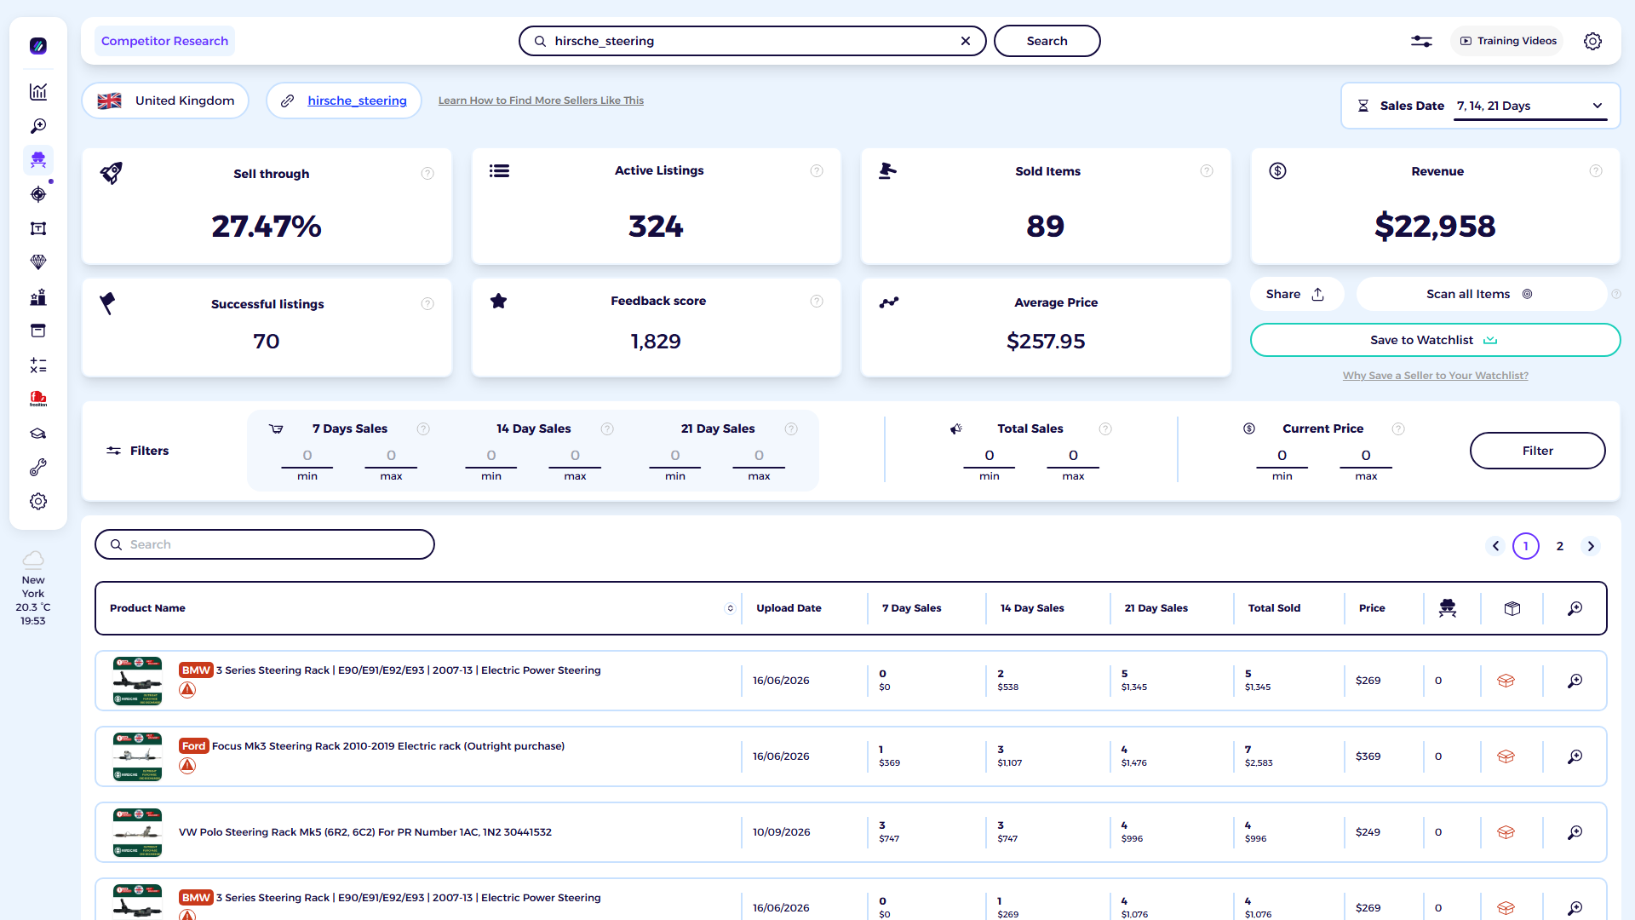Click the red box icon in Ford Focus row
1635x920 pixels.
[1506, 756]
